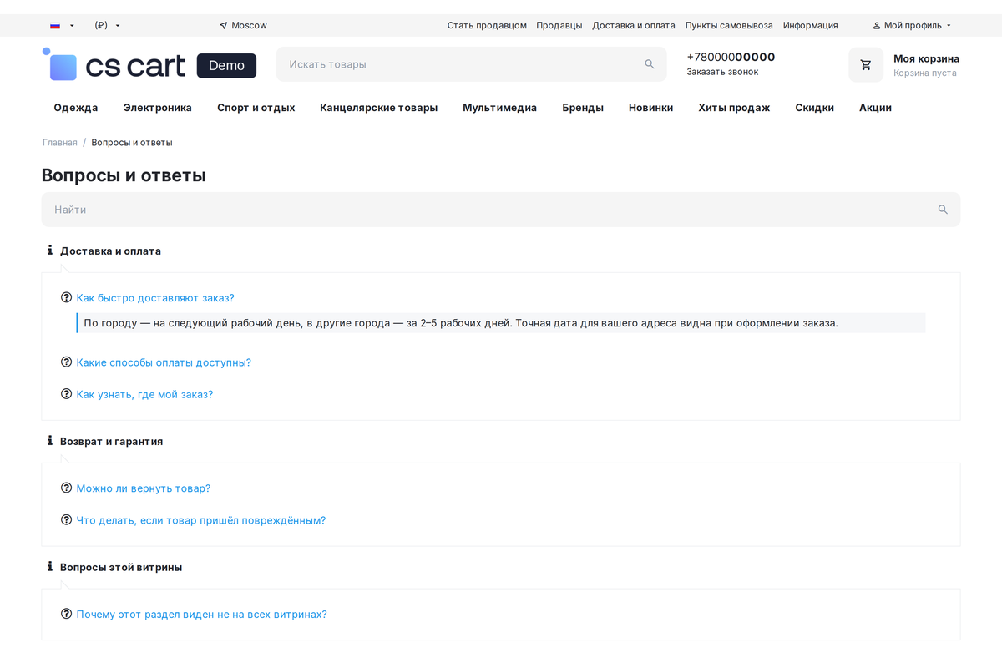Image resolution: width=1002 pixels, height=668 pixels.
Task: Open the Продавцы link
Action: (x=559, y=26)
